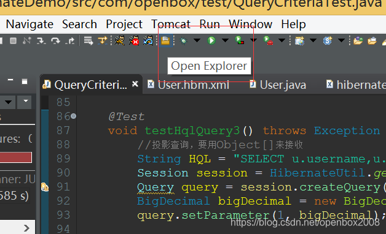Click the @Test annotation text
The height and width of the screenshot is (234, 386).
click(126, 117)
